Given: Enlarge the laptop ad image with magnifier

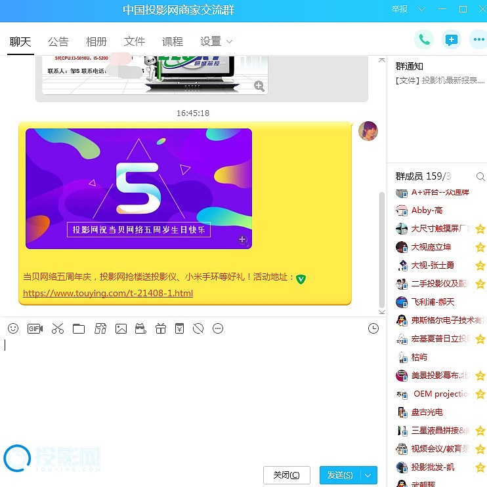Looking at the screenshot, I should tap(259, 86).
